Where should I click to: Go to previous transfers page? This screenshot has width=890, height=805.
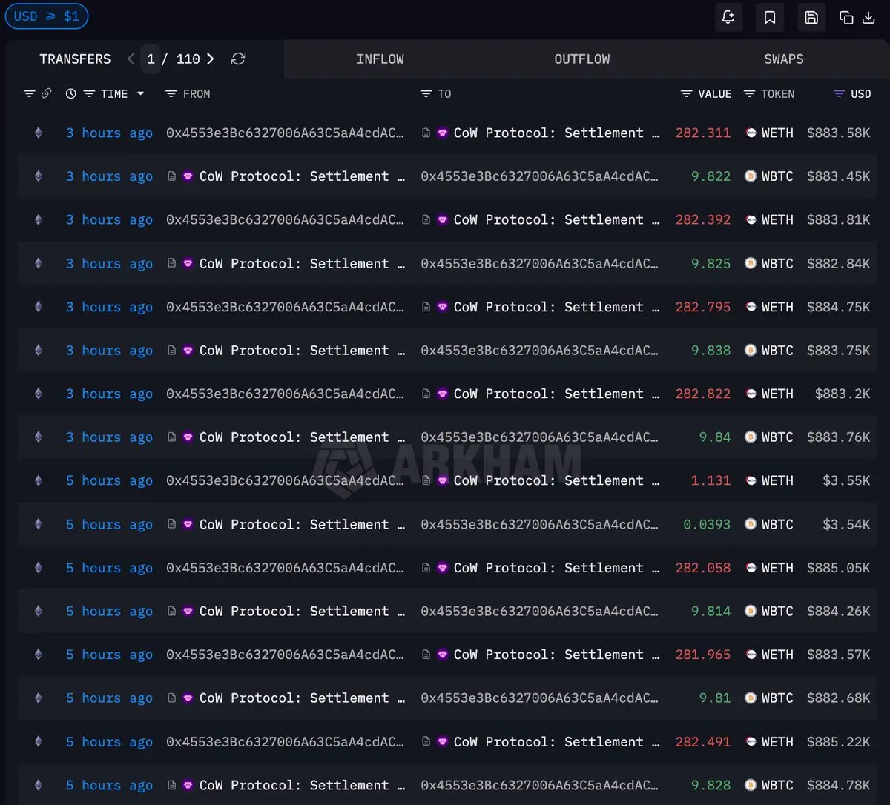pos(131,59)
